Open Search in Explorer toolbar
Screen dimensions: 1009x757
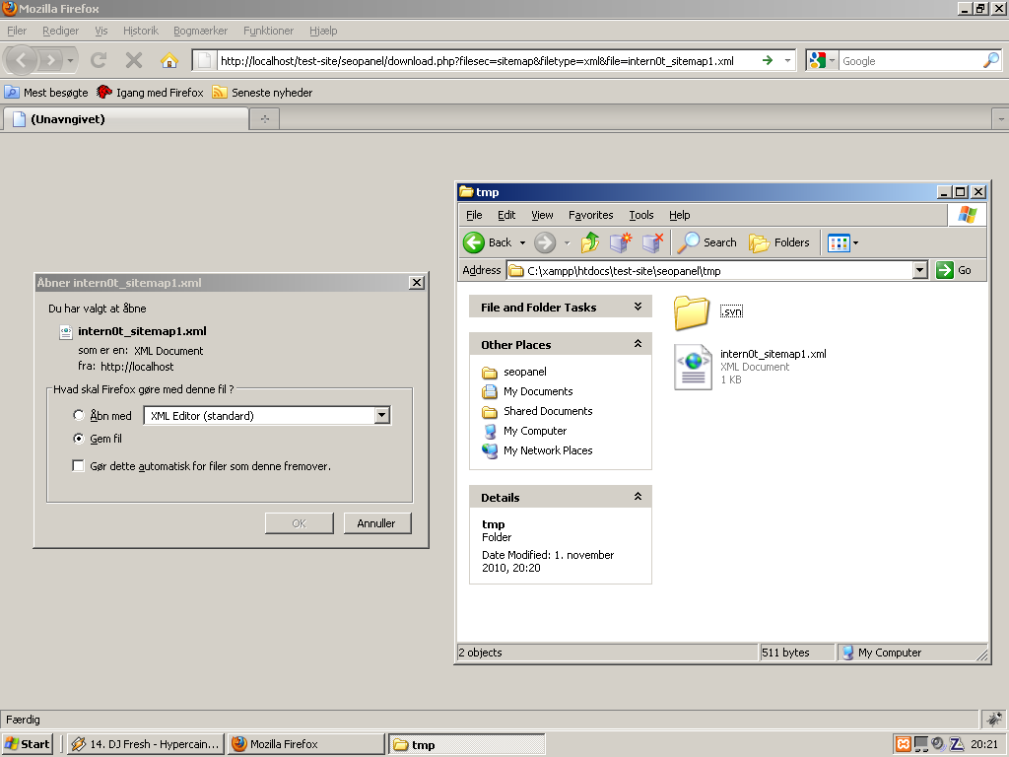click(707, 242)
